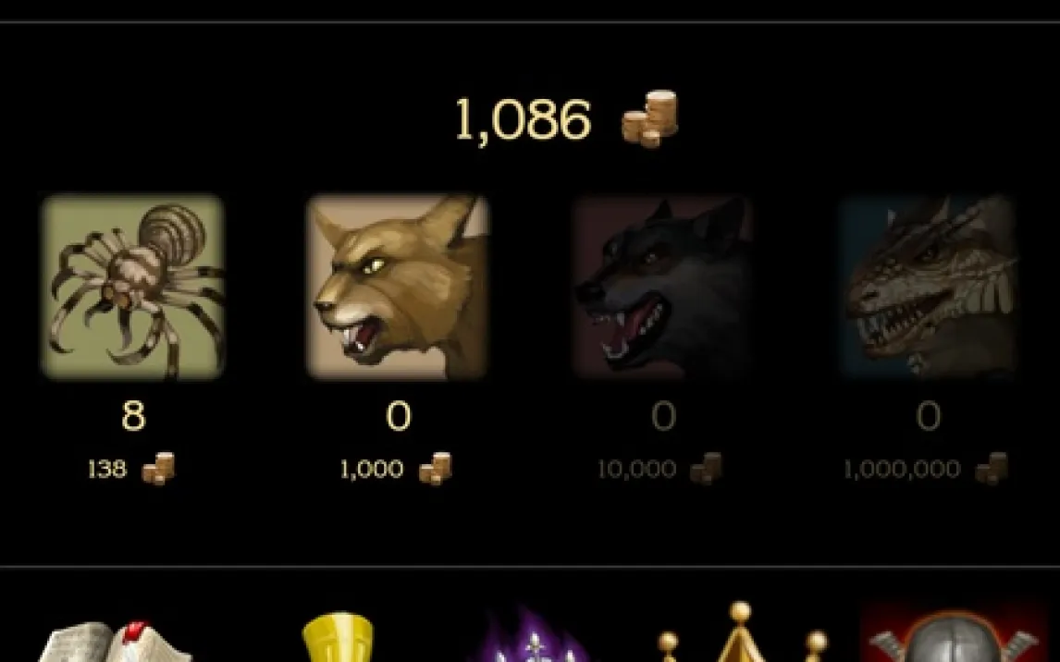Click the spider count showing 8
This screenshot has height=662, width=1060.
(x=133, y=415)
